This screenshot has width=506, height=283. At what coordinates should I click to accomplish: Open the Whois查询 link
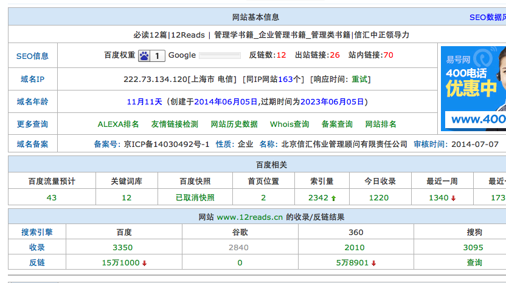click(x=289, y=124)
